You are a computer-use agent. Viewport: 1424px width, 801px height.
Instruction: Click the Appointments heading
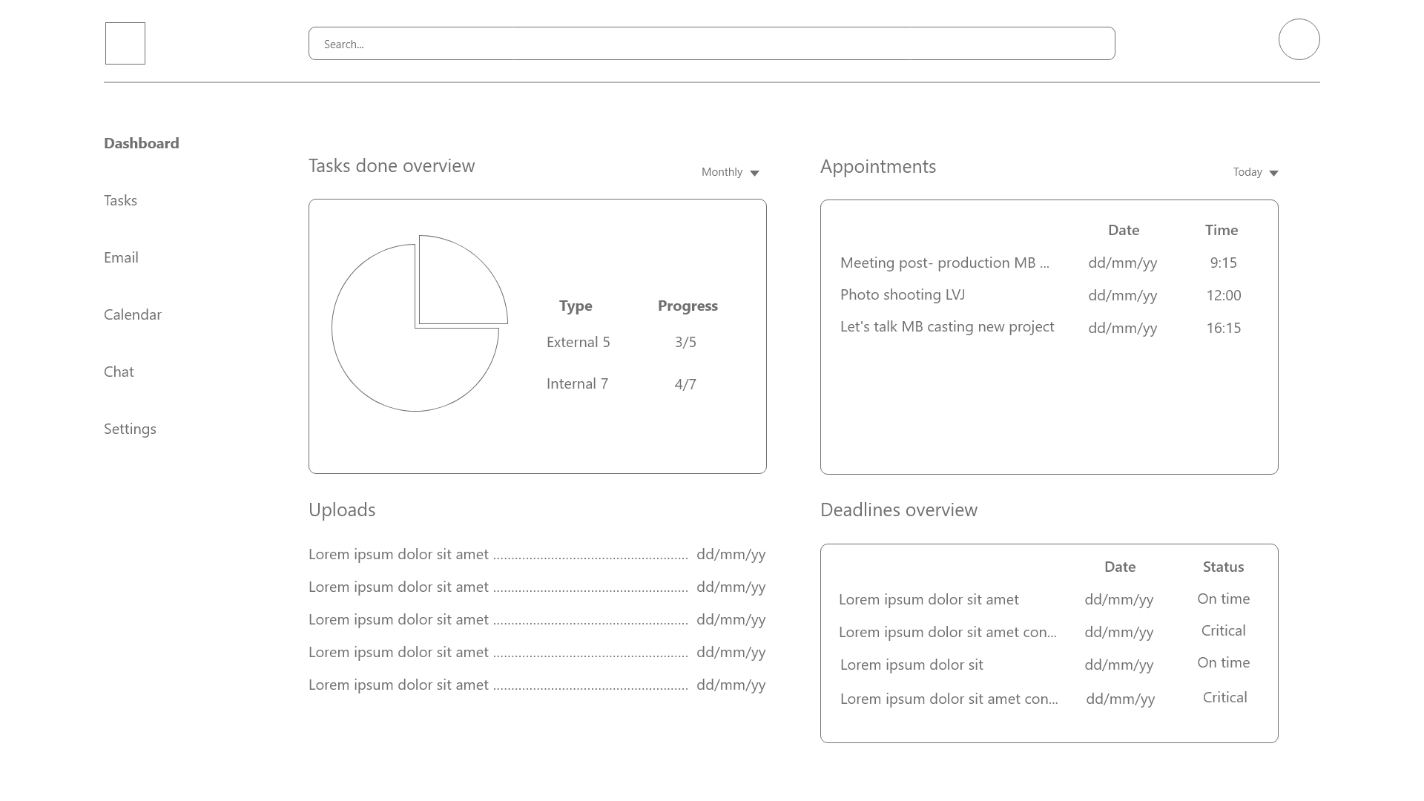click(x=878, y=166)
